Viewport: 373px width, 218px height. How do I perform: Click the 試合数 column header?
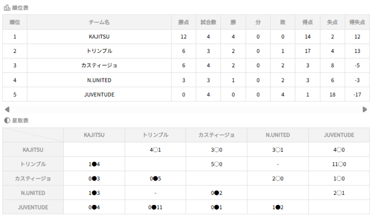tap(208, 22)
